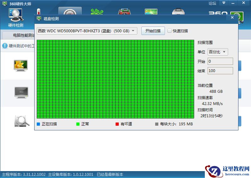Click the printer-shaped toolbar icon
This screenshot has height=178, width=251.
[x=178, y=12]
